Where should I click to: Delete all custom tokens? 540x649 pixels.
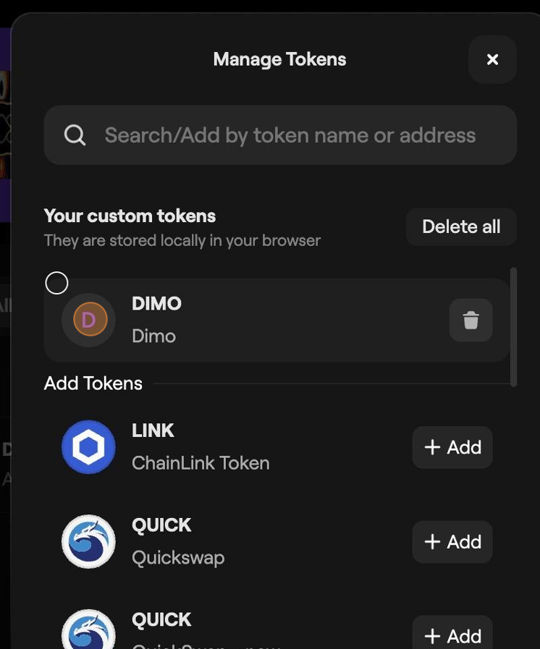461,226
